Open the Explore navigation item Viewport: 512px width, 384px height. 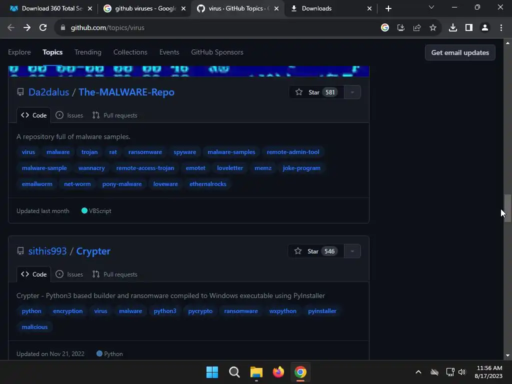19,52
